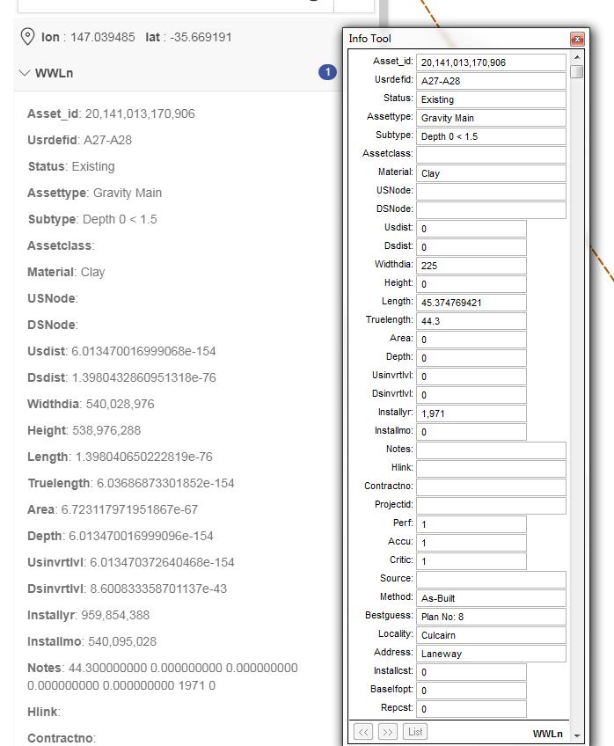Click the empty Assetclass field
The height and width of the screenshot is (746, 614).
(492, 155)
